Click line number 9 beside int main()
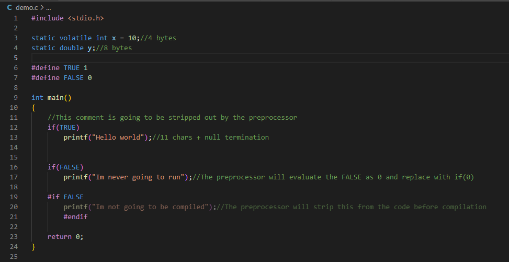Viewport: 509px width, 262px height. (x=16, y=97)
